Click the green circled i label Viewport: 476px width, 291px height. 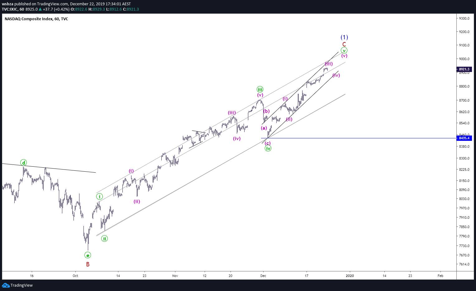(x=99, y=197)
